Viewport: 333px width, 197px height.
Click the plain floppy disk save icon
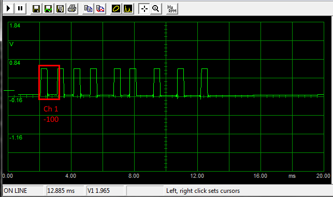tap(36, 9)
